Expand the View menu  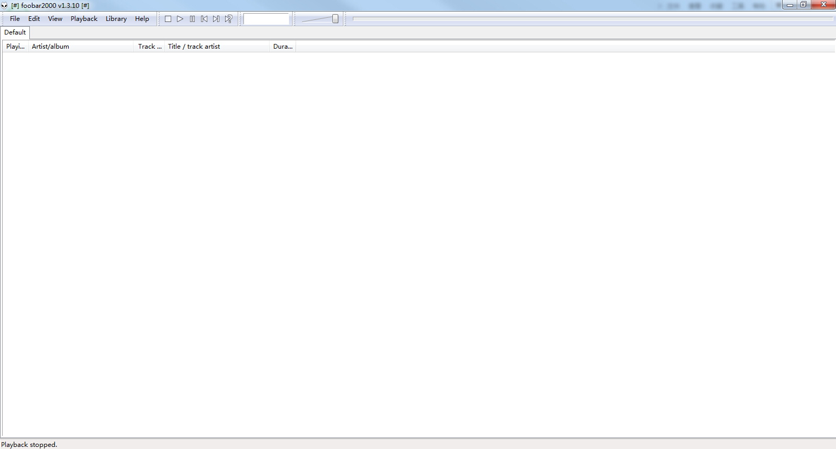[55, 19]
